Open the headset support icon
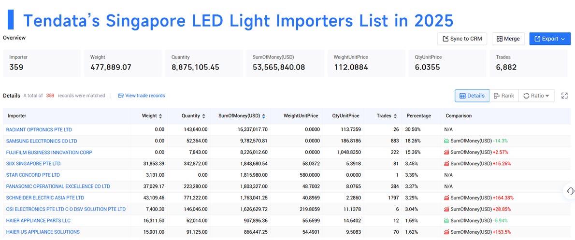This screenshot has height=240, width=575. point(570,191)
